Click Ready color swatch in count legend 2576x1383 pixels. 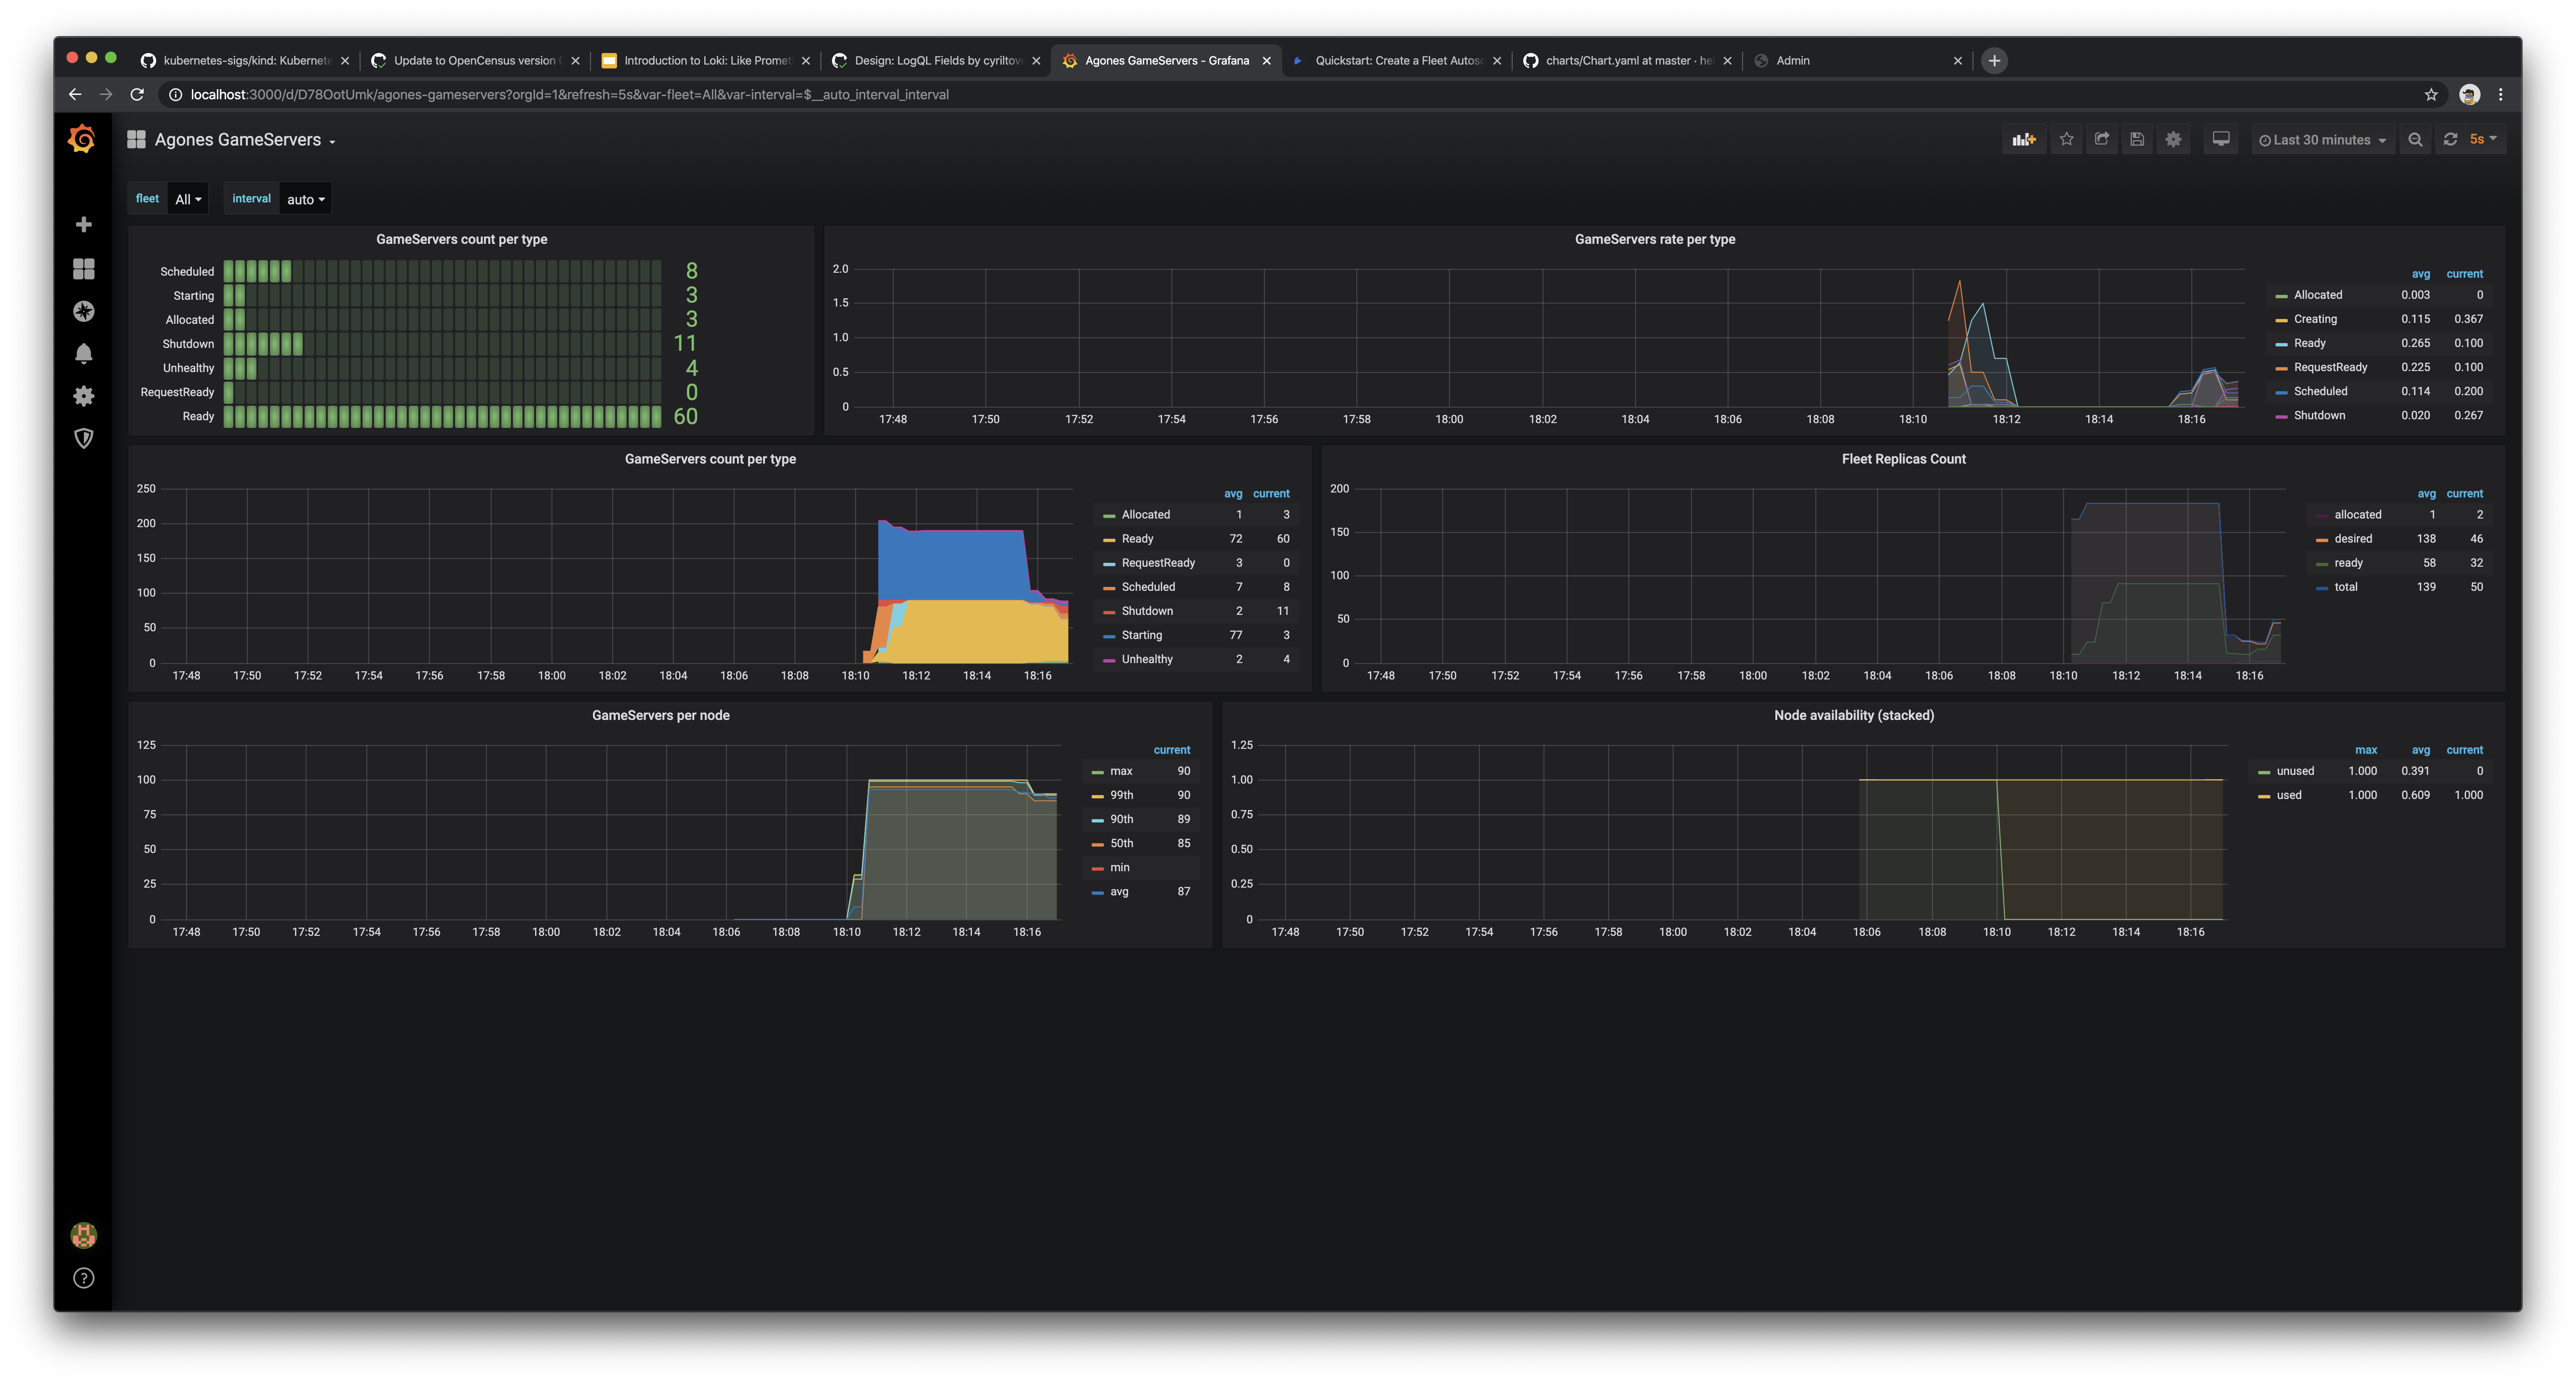pos(1108,540)
